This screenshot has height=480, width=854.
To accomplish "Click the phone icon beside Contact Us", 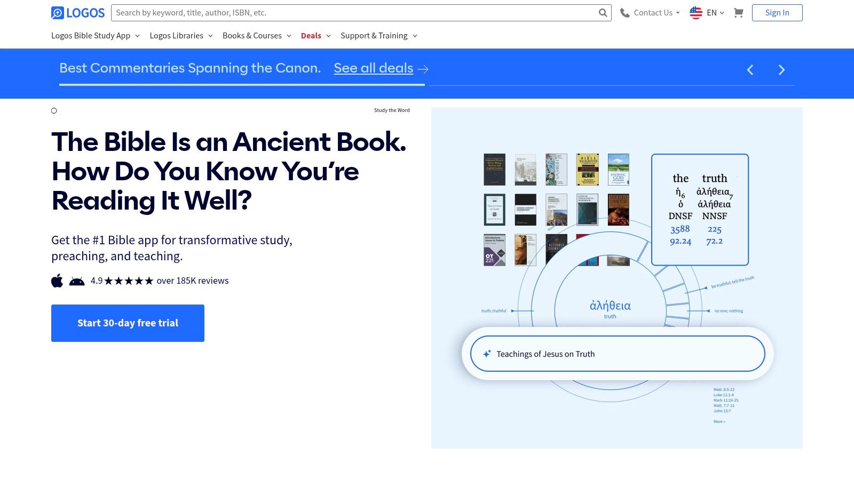I will point(624,13).
